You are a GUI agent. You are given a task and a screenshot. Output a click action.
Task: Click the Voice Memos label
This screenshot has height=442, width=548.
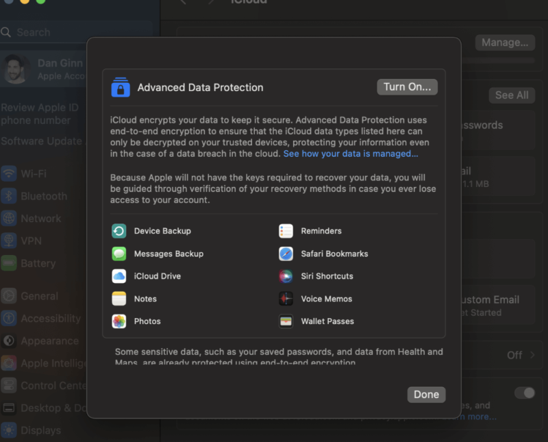(327, 299)
